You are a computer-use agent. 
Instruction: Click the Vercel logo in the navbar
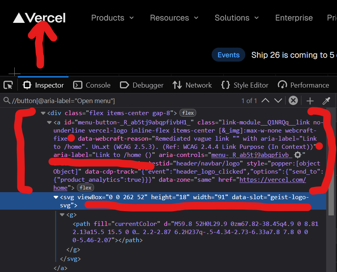pyautogui.click(x=39, y=18)
